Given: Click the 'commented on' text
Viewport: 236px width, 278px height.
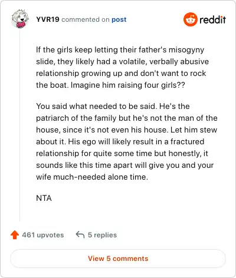Looking at the screenshot, I should point(86,19).
